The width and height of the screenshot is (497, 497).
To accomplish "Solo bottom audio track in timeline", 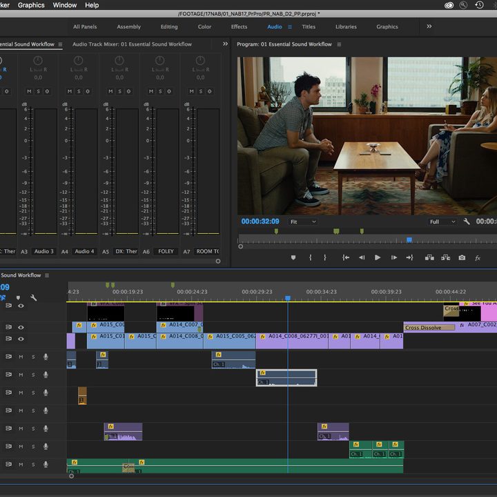I will point(33,465).
